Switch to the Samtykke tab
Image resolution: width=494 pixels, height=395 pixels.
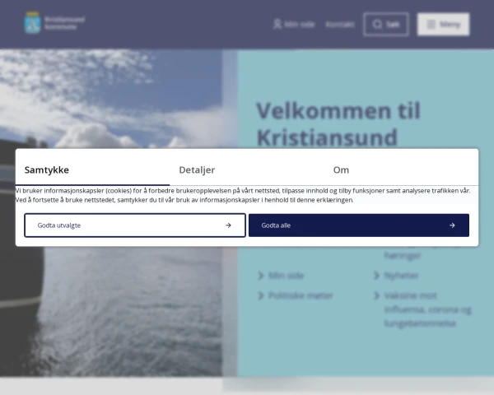coord(92,170)
